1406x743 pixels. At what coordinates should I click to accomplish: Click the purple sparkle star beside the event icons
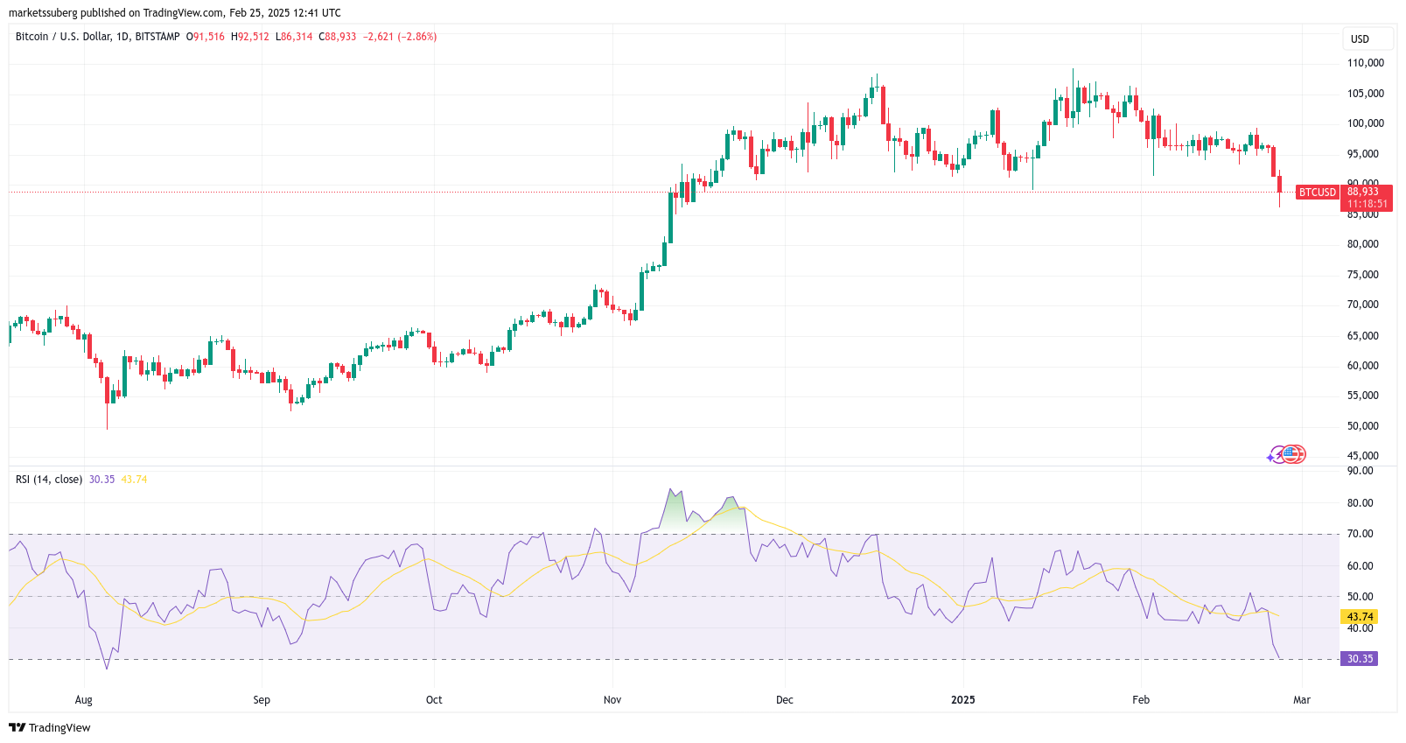pos(1270,458)
